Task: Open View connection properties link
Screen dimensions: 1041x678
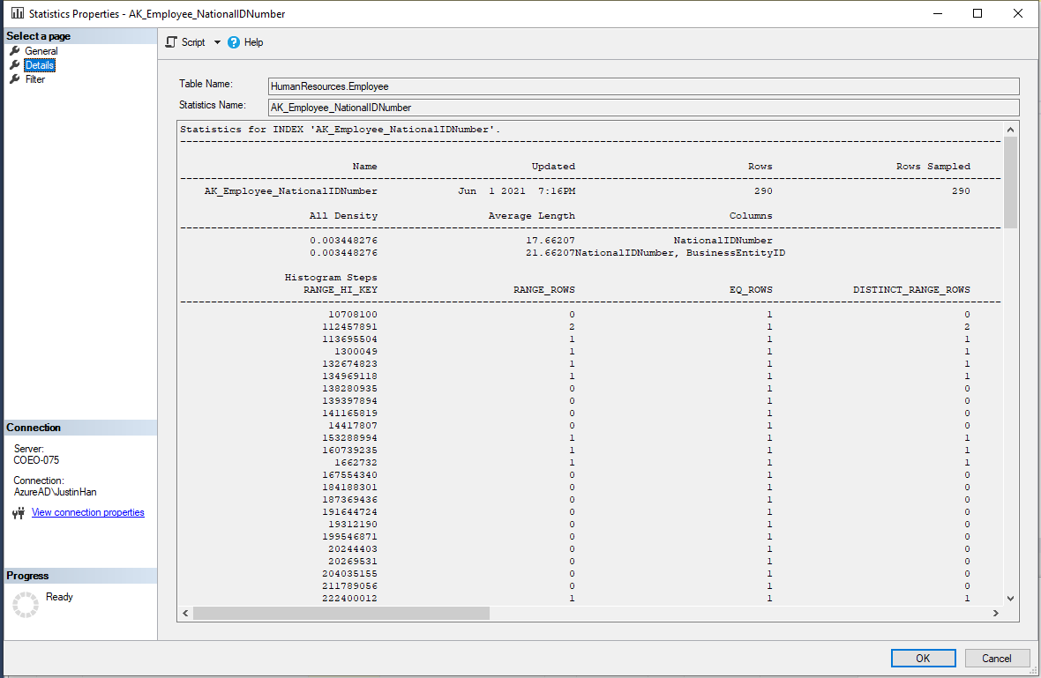Action: [x=87, y=512]
